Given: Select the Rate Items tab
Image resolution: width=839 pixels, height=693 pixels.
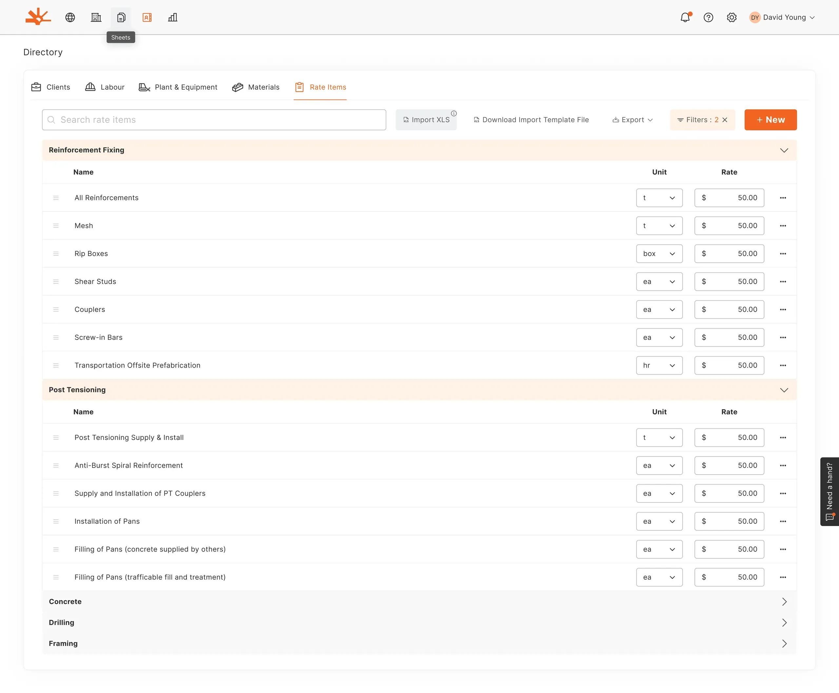Looking at the screenshot, I should [x=321, y=87].
